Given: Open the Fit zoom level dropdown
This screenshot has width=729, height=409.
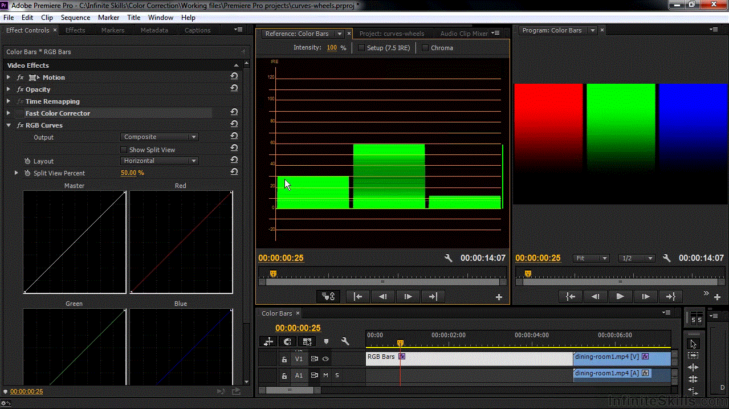Looking at the screenshot, I should tap(591, 258).
